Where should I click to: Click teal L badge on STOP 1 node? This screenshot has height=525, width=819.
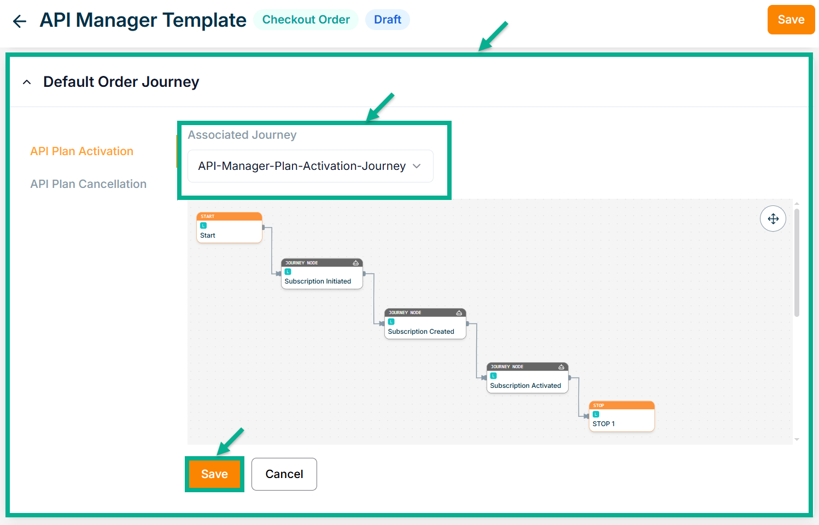596,414
